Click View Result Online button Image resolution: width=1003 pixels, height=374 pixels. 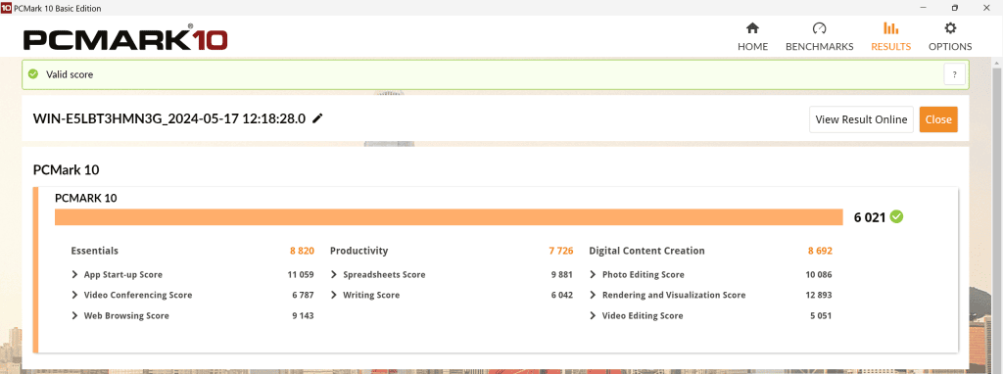(861, 119)
